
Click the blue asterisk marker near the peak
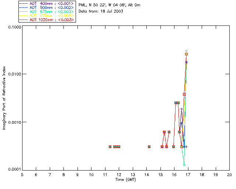coord(187,62)
